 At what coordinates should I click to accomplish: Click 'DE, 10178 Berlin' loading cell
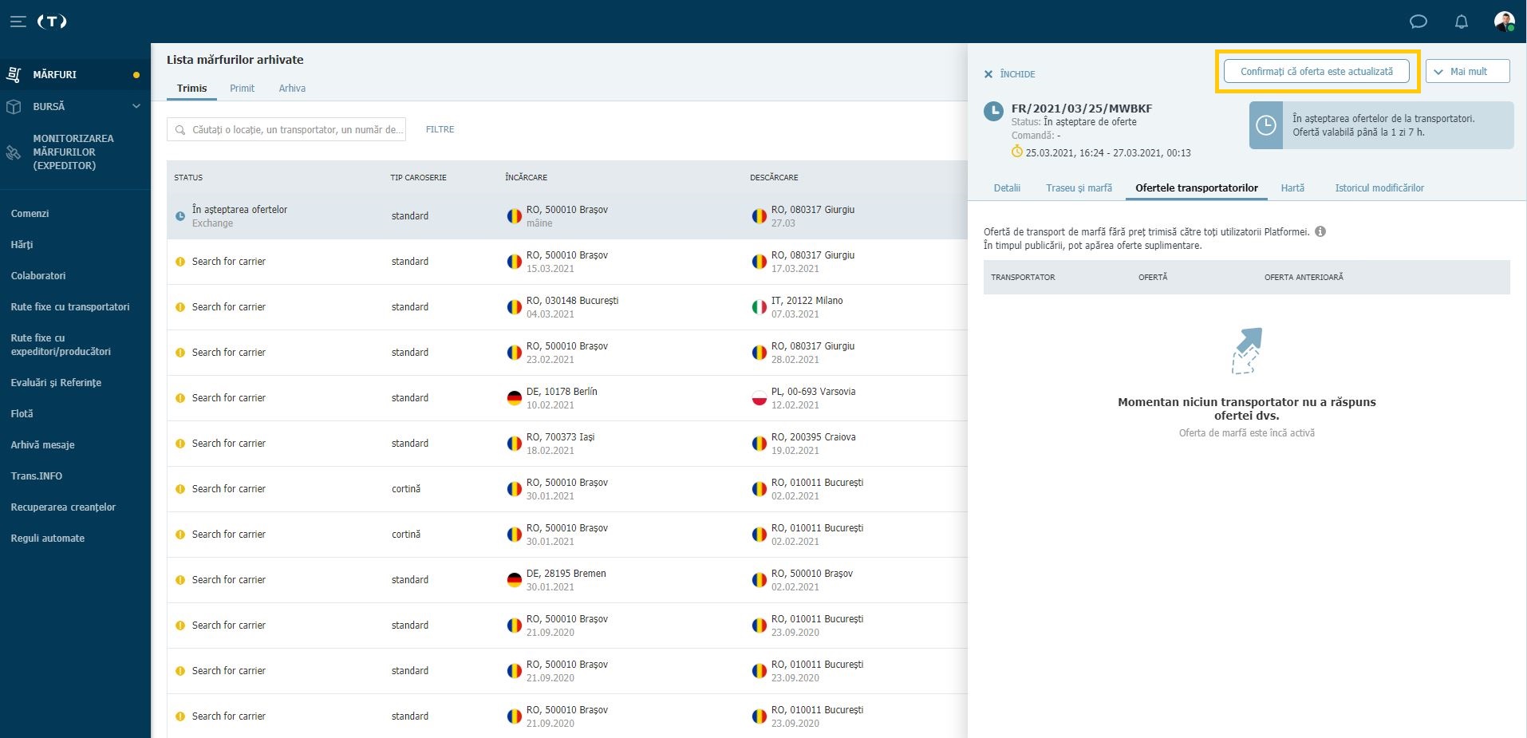(562, 392)
